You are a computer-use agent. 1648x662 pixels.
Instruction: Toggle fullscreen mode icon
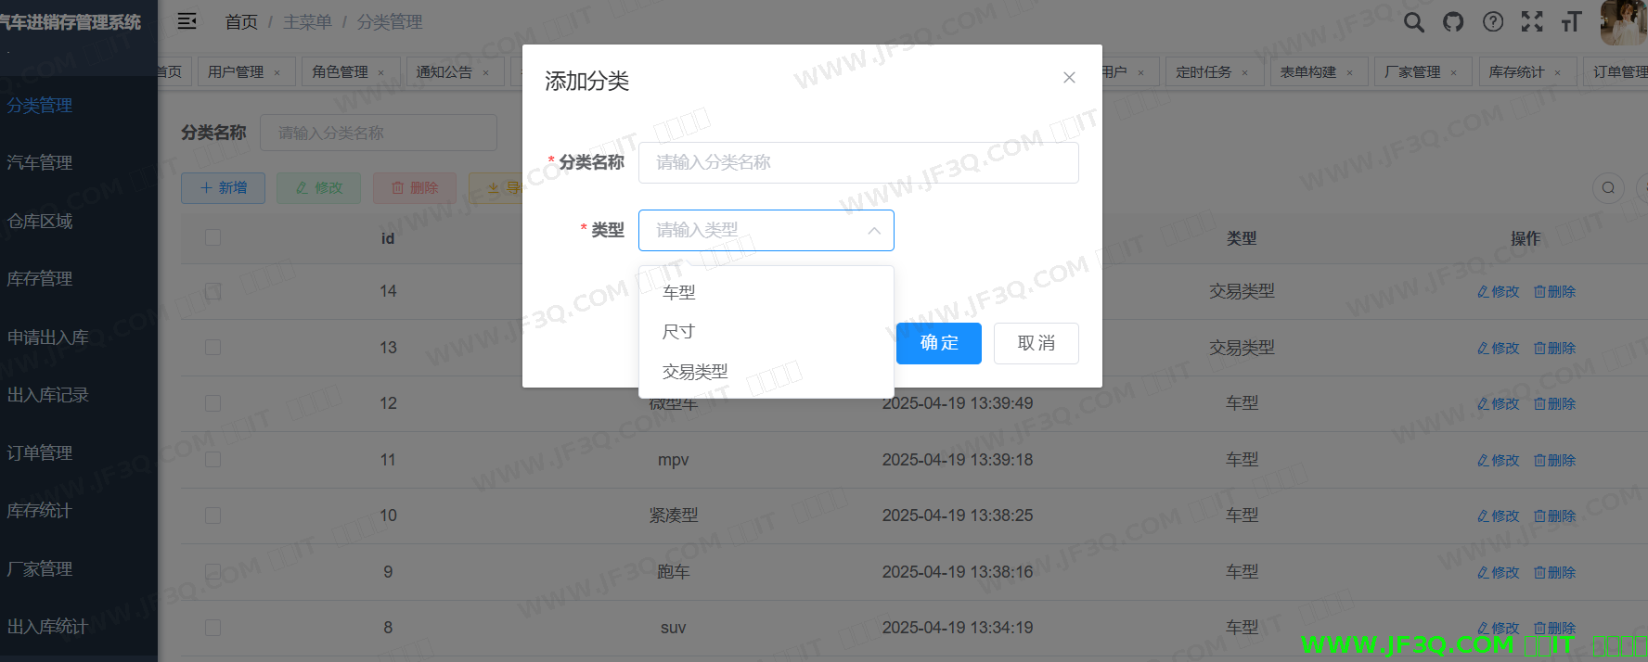pos(1532,22)
